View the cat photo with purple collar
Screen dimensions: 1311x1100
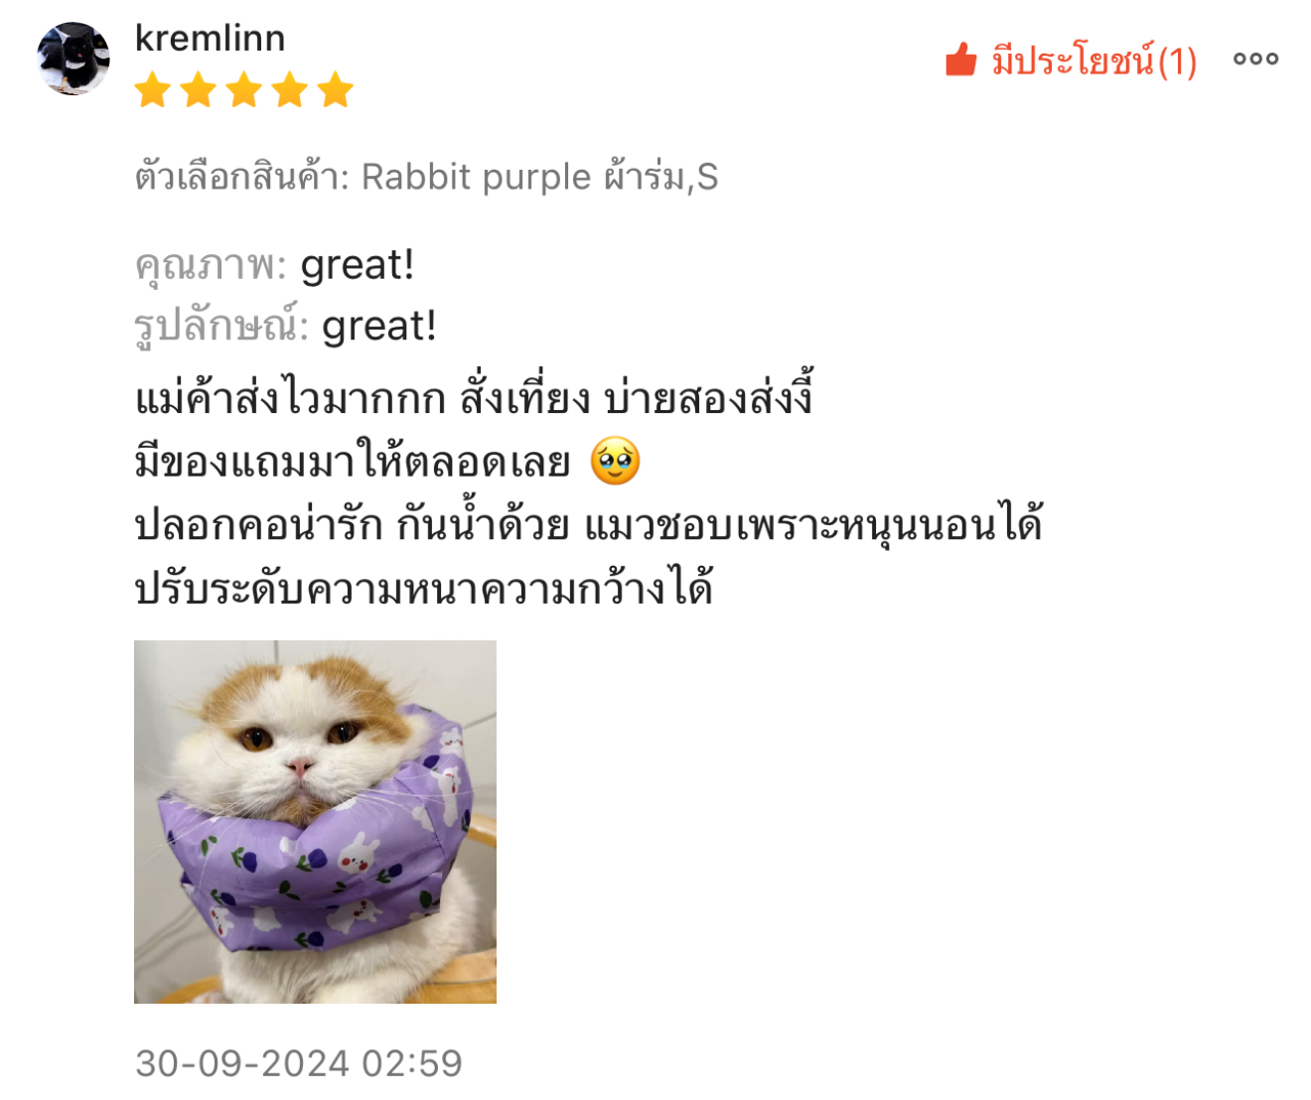[x=315, y=821]
